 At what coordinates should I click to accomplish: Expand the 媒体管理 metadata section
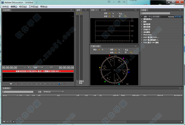142,27
